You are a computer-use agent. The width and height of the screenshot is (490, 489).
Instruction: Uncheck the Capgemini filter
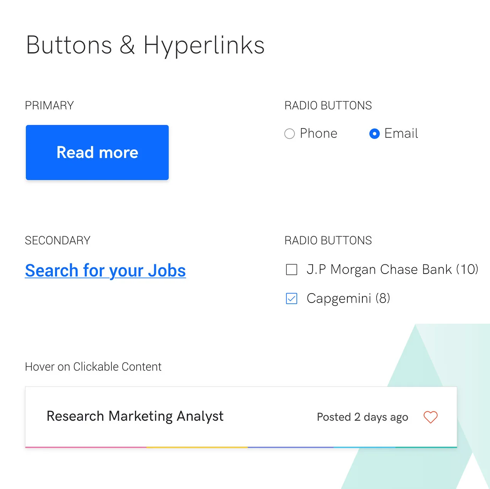(x=292, y=299)
